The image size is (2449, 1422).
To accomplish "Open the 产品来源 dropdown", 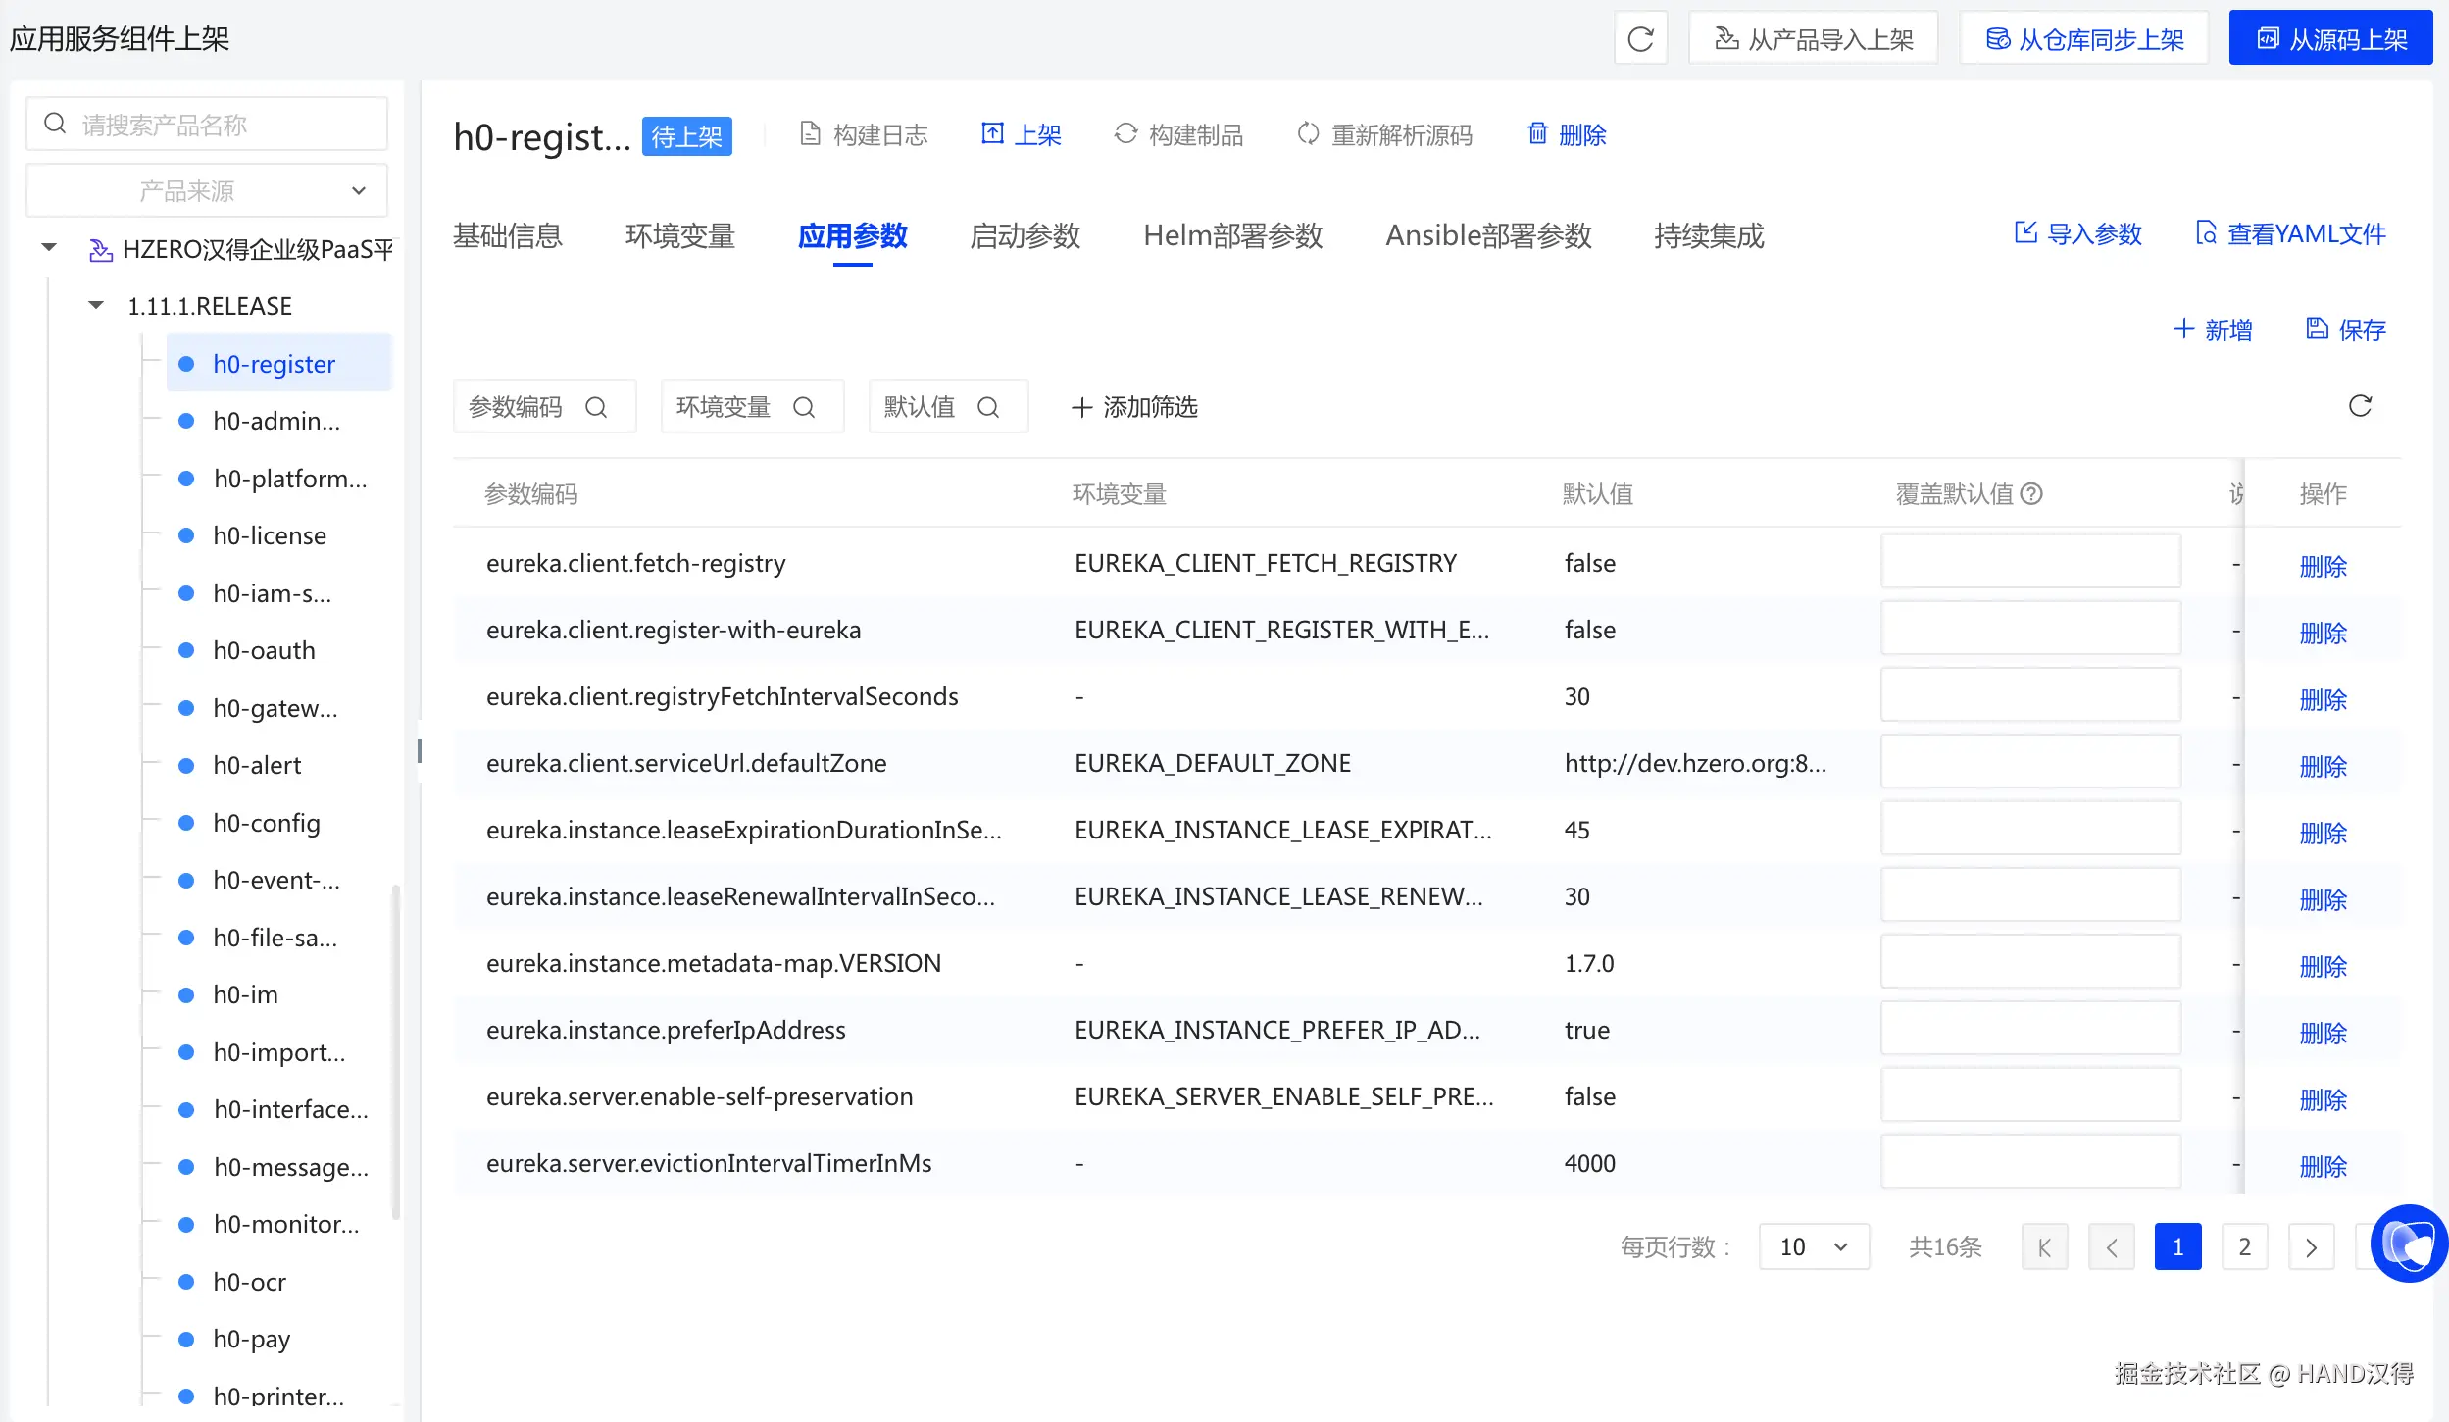I will (207, 190).
